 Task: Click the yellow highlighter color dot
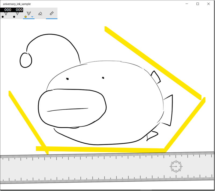26,17
